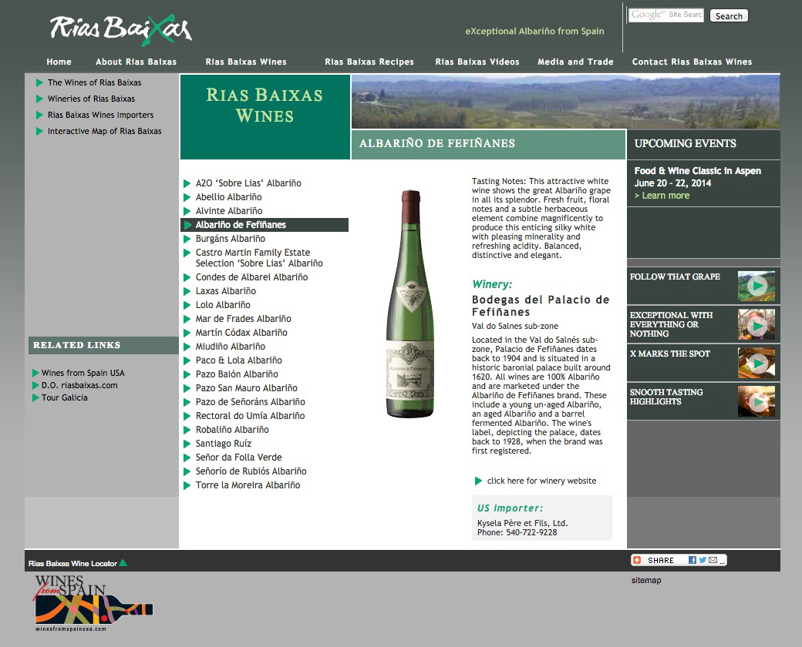The height and width of the screenshot is (647, 802).
Task: Click the Facebook share icon
Action: (x=692, y=560)
